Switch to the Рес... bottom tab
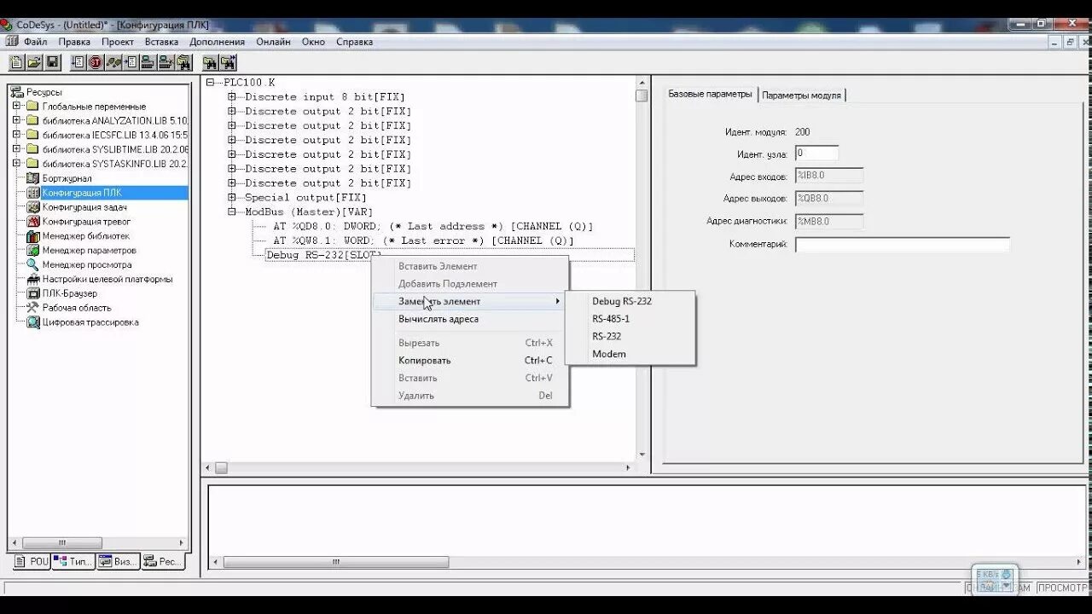Screen dimensions: 1092x614 point(162,561)
